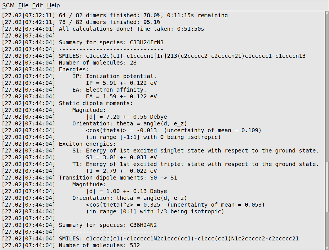Click the '|d| = 7.20 +- 0.56 Debye' line

click(x=126, y=117)
